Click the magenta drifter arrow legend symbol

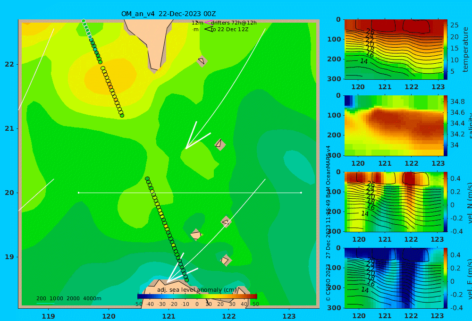pyautogui.click(x=208, y=22)
